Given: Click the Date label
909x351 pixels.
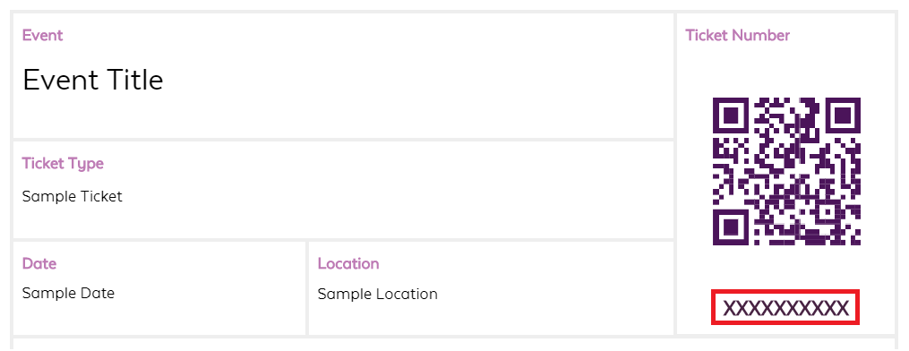Looking at the screenshot, I should coord(39,263).
